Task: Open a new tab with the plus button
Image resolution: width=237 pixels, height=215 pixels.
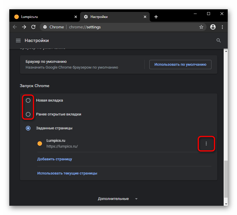Action: click(x=156, y=17)
